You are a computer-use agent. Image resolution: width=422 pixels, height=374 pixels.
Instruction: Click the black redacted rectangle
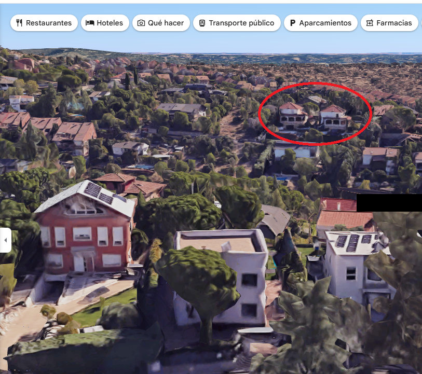click(389, 202)
